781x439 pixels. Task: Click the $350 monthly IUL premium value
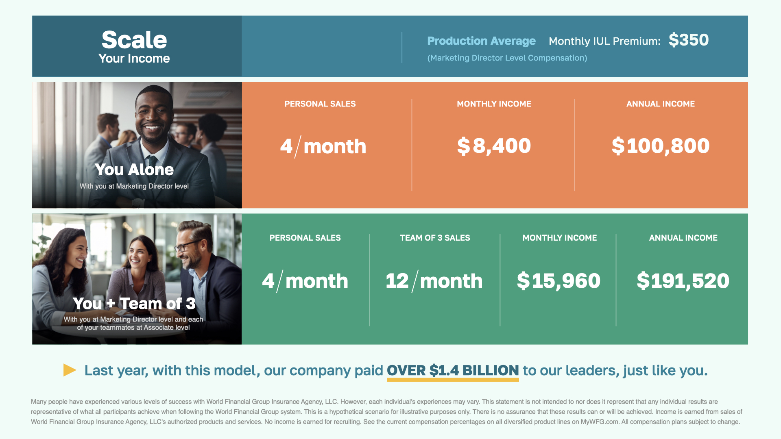pos(688,40)
